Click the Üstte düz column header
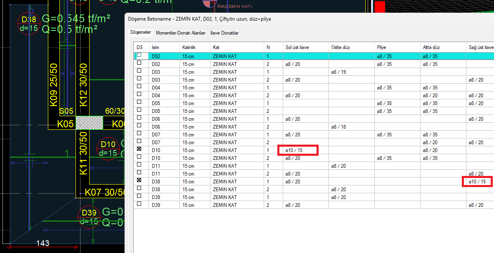Viewport: 494px width, 253px height. tap(352, 47)
